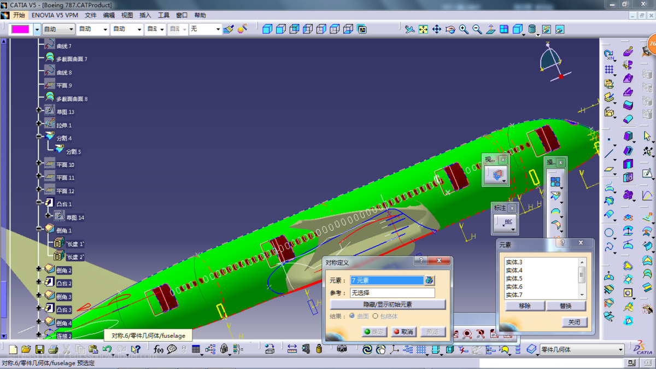Select 多截面曲面.7 in the specification tree
656x369 pixels.
(72, 59)
